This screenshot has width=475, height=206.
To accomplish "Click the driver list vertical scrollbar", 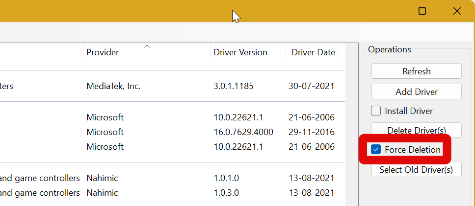I will 351,122.
